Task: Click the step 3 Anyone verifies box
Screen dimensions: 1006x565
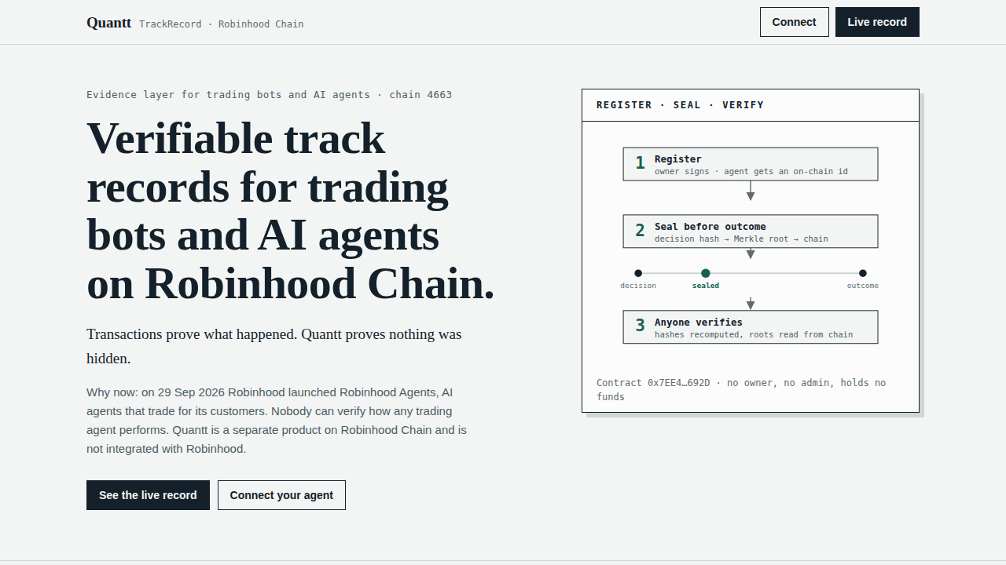Action: (751, 327)
